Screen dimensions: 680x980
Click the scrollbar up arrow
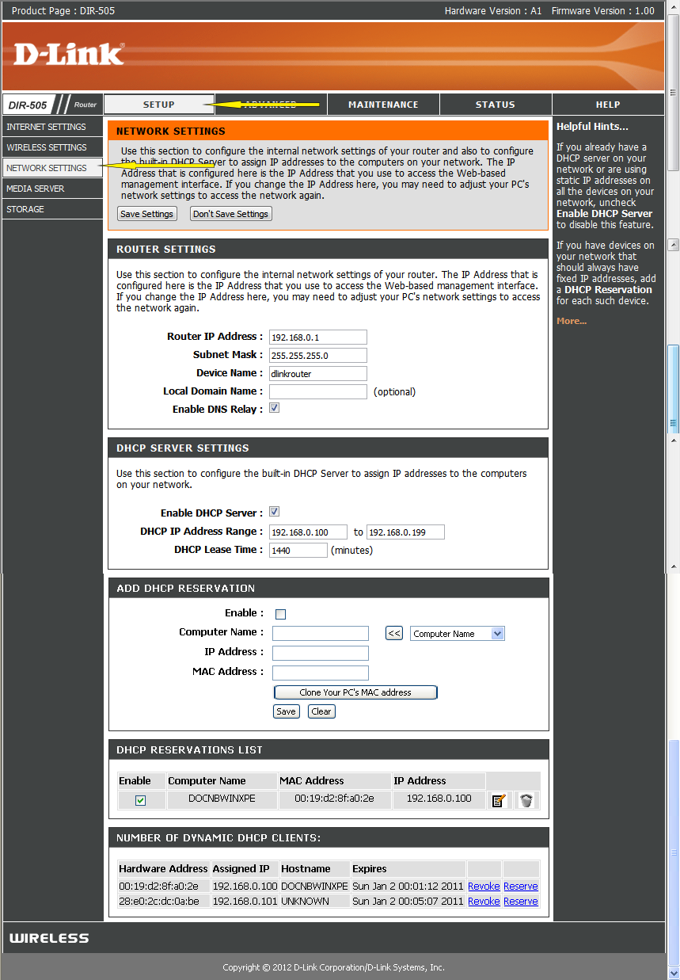[x=674, y=6]
